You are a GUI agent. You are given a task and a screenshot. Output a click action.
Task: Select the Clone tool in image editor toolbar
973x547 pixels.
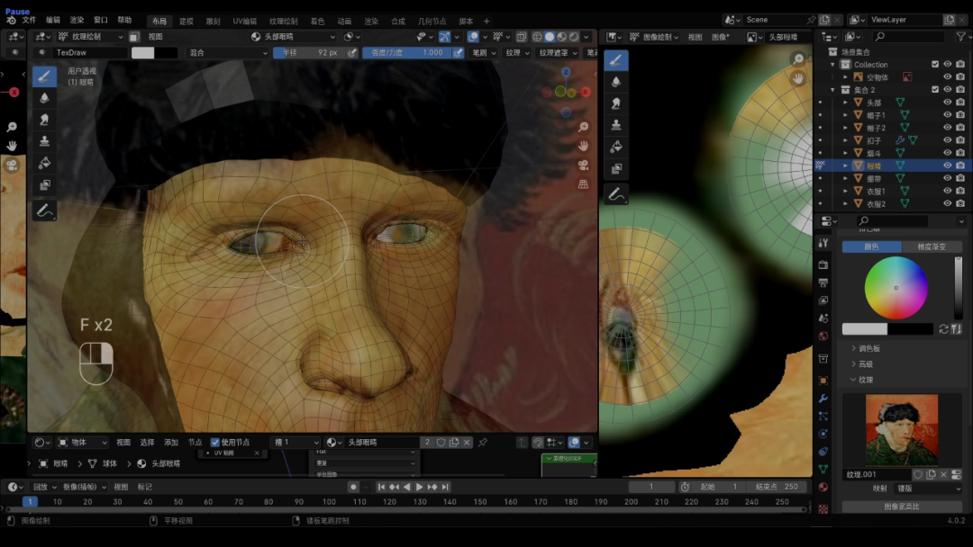[x=615, y=125]
